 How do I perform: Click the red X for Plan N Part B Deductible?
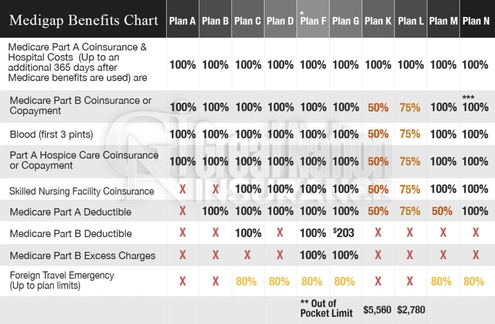[476, 232]
